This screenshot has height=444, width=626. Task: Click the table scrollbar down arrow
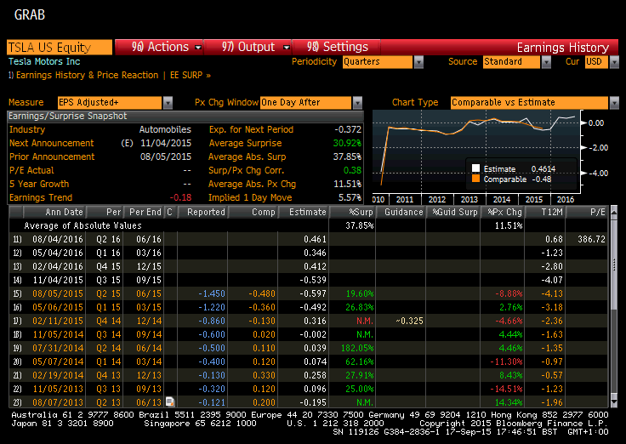(x=614, y=401)
